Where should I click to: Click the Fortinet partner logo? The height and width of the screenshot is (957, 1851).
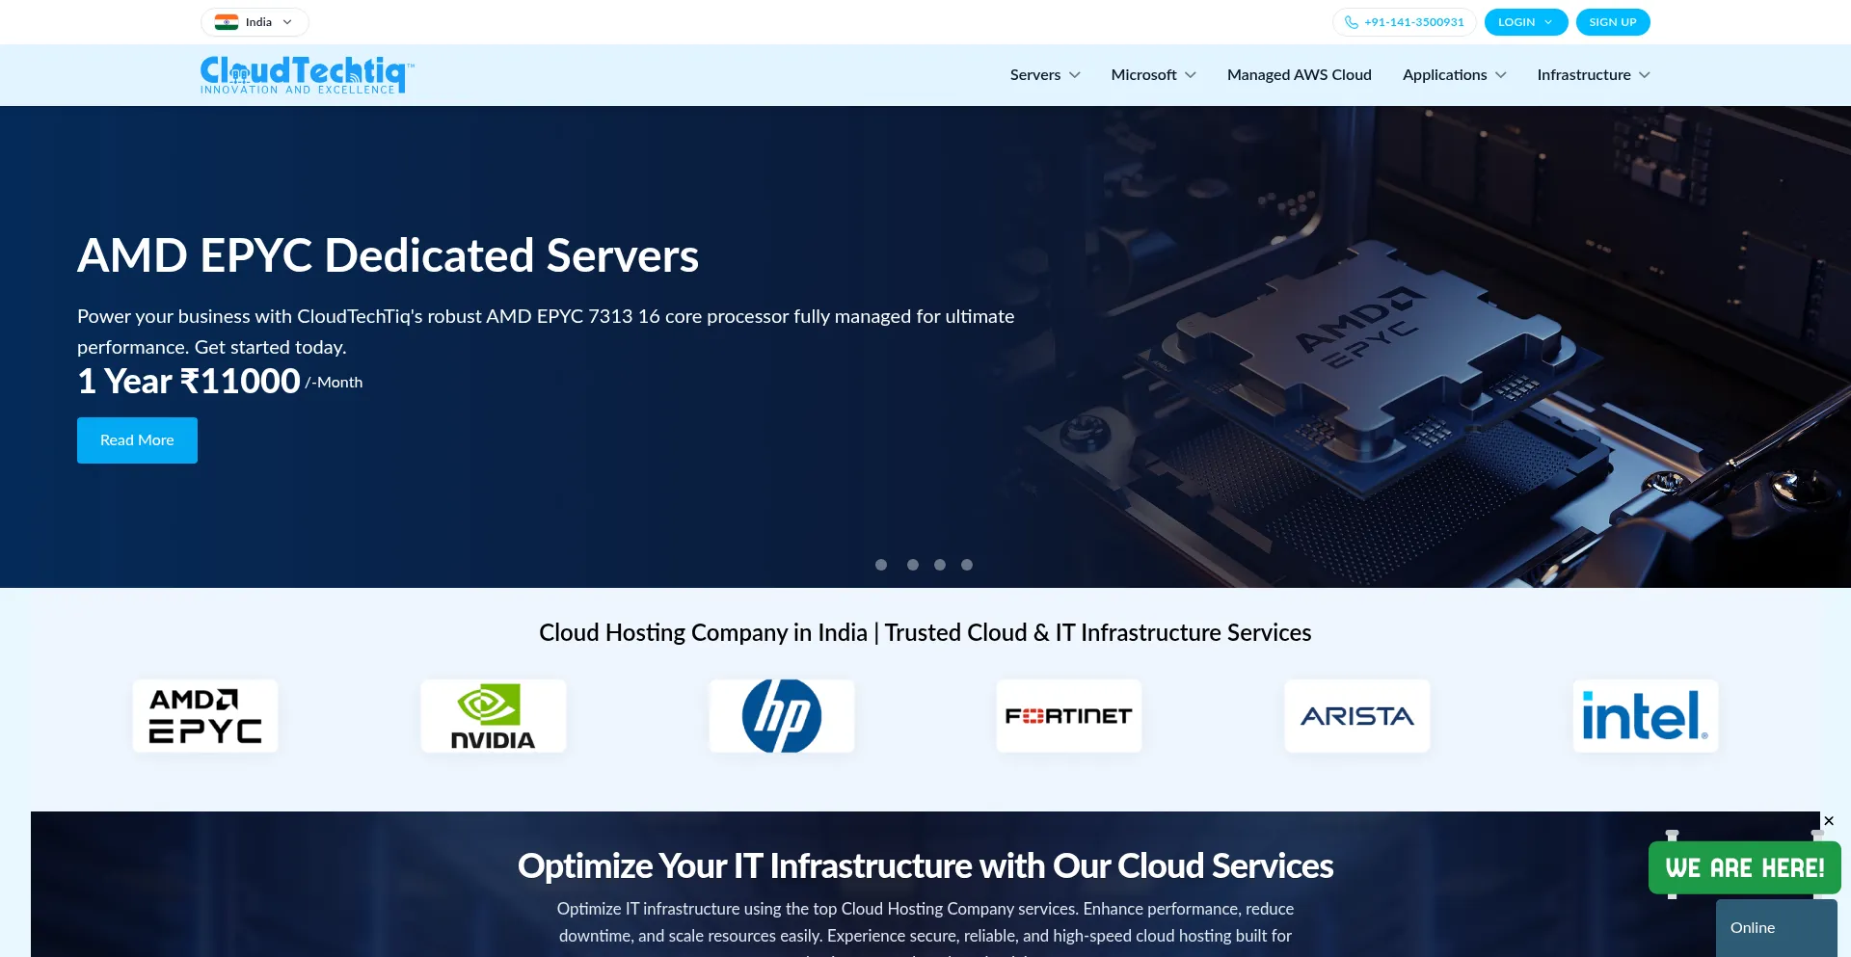(1068, 716)
